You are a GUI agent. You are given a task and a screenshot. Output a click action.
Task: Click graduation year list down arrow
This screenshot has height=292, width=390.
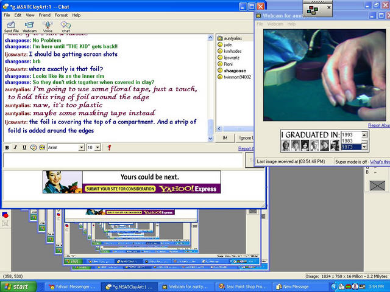coord(364,147)
